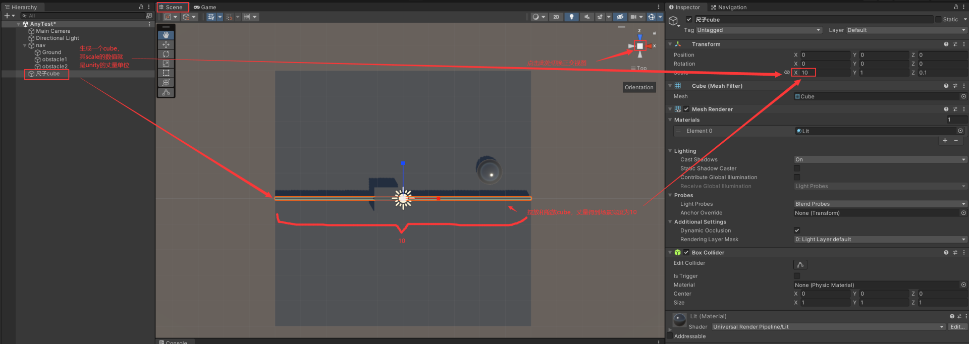The image size is (969, 344).
Task: Click the Edit button for shader
Action: 957,327
